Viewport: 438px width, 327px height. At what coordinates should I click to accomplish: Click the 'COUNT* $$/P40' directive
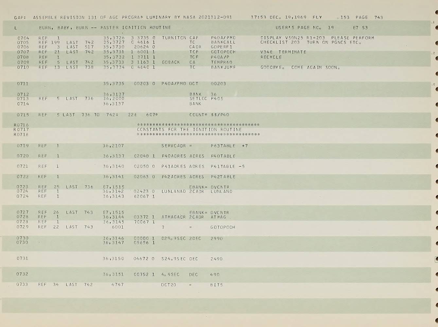tap(209, 115)
